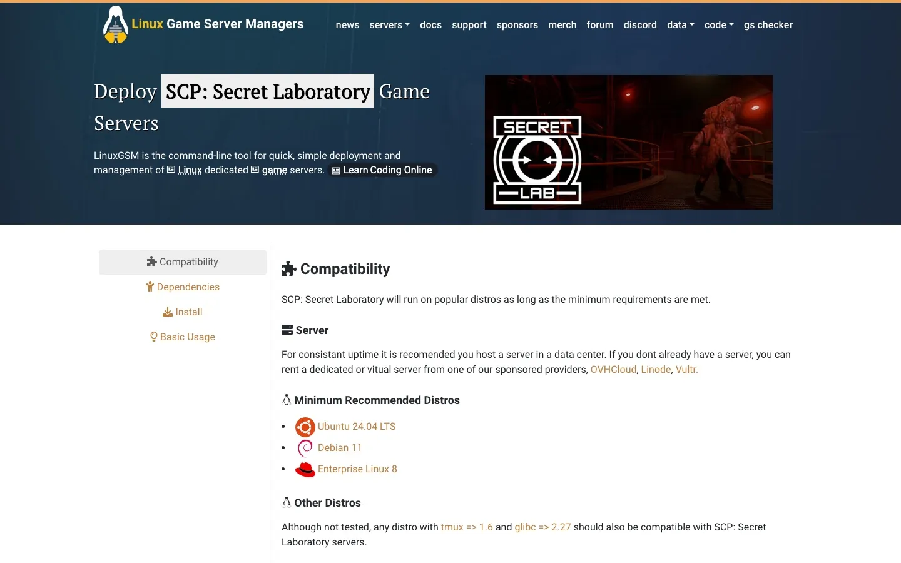This screenshot has width=901, height=563.
Task: Click the underlined game ad link
Action: click(x=275, y=170)
